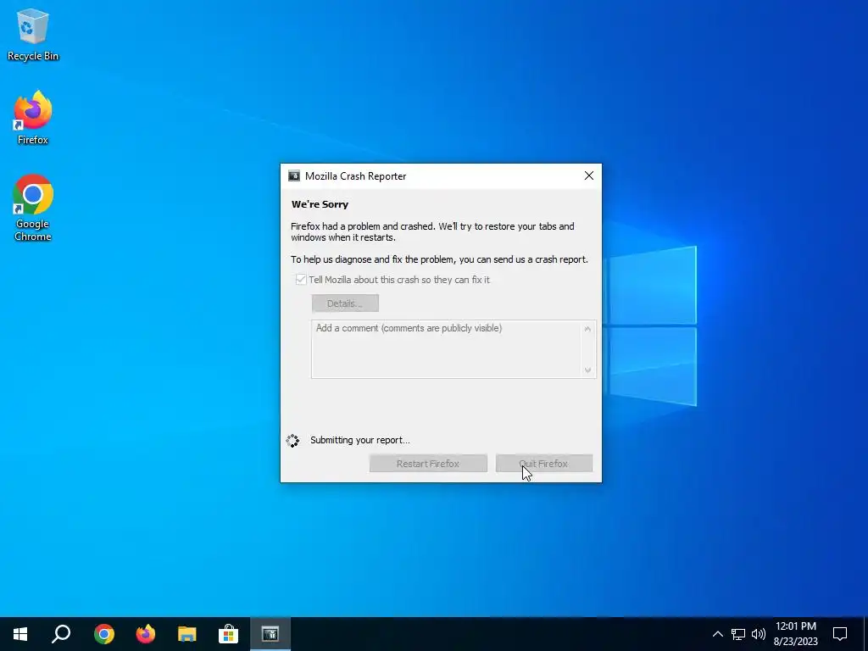
Task: Click the Submitting your report text
Action: coord(359,440)
